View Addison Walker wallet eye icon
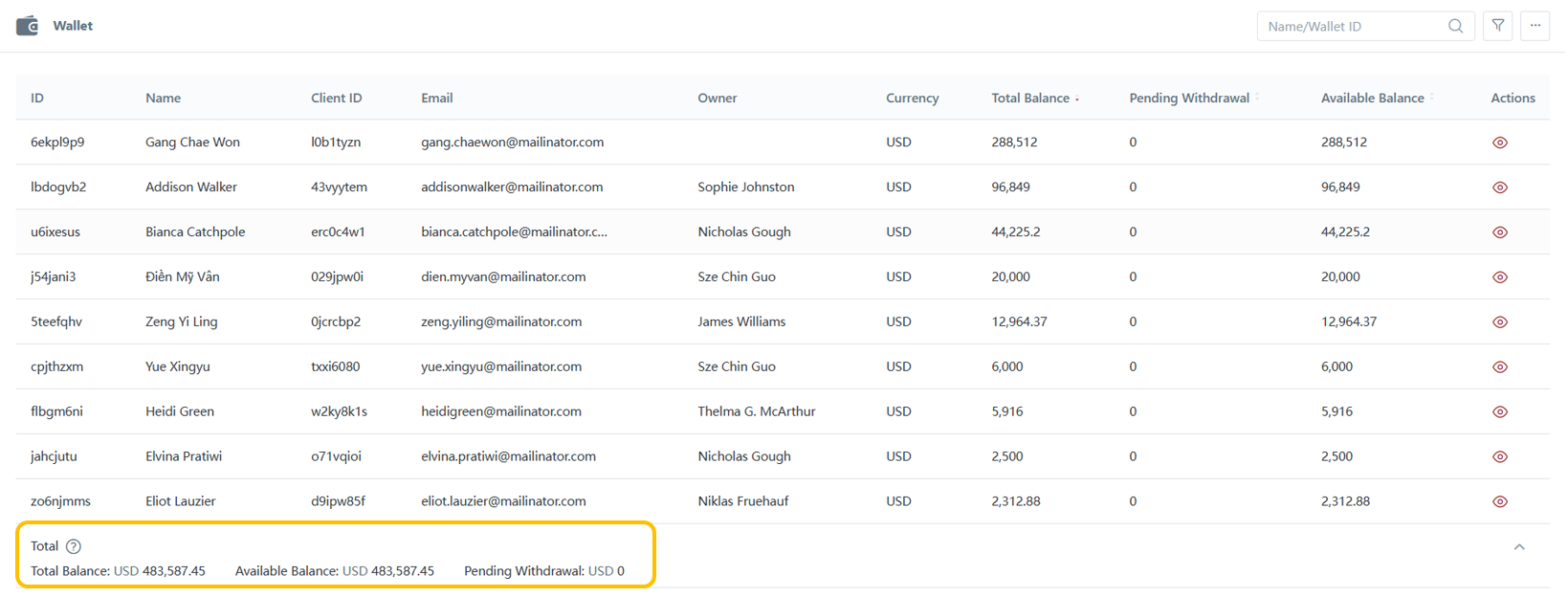1568x597 pixels. (x=1500, y=188)
